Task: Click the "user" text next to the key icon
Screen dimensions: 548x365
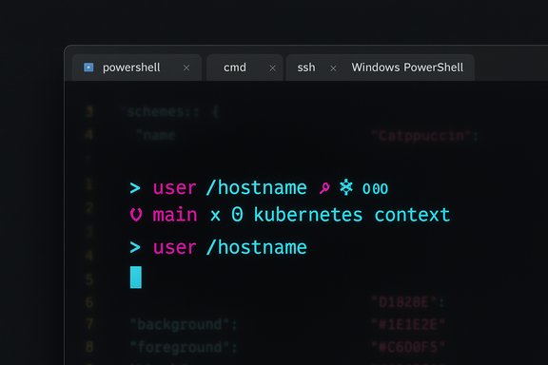Action: coord(174,188)
